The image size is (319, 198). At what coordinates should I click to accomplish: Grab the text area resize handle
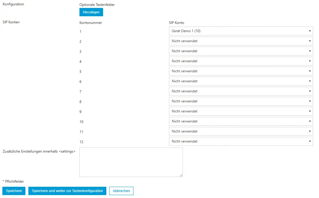point(181,175)
